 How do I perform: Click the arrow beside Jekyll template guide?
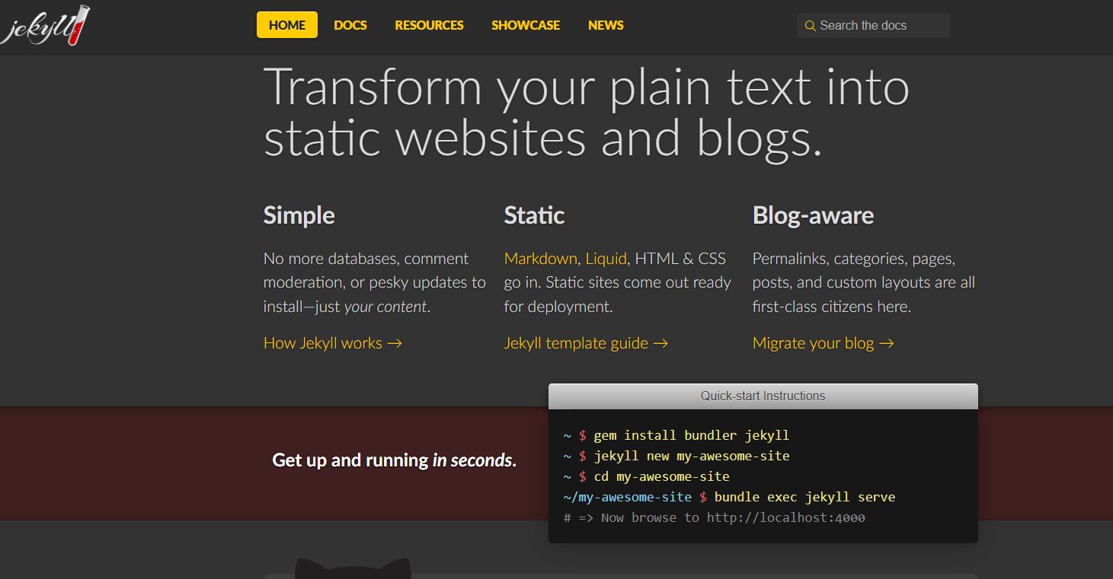pos(661,343)
